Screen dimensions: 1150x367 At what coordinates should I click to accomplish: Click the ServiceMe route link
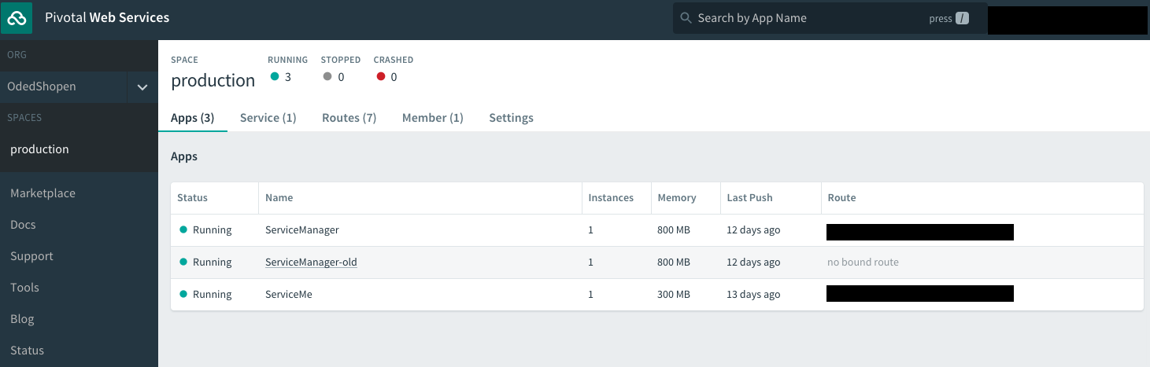pos(920,294)
